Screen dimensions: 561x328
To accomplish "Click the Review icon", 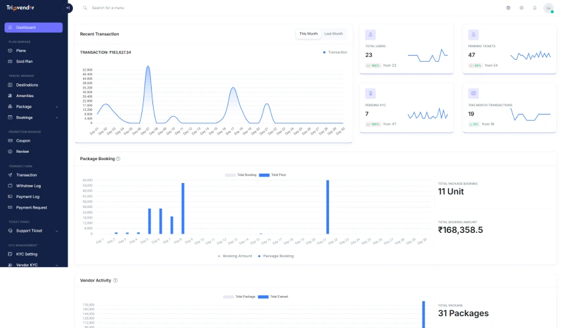I will point(10,152).
